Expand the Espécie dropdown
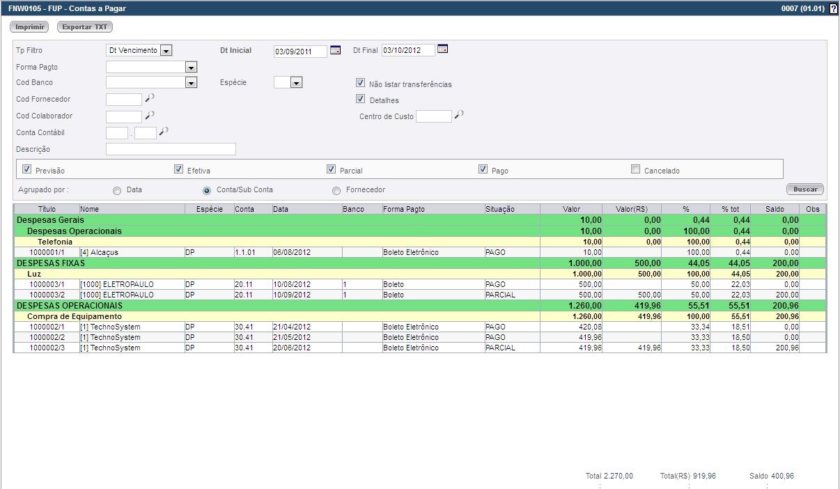The height and width of the screenshot is (489, 840). point(296,83)
